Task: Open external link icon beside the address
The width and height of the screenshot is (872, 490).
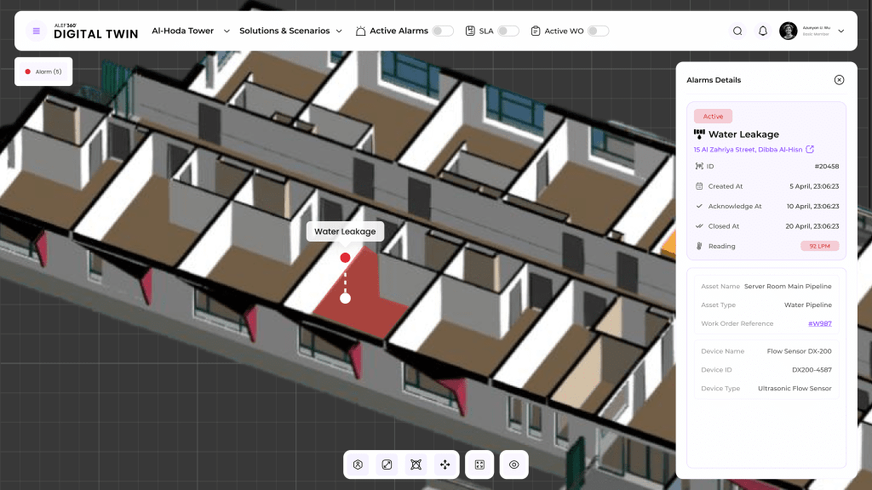Action: (810, 150)
